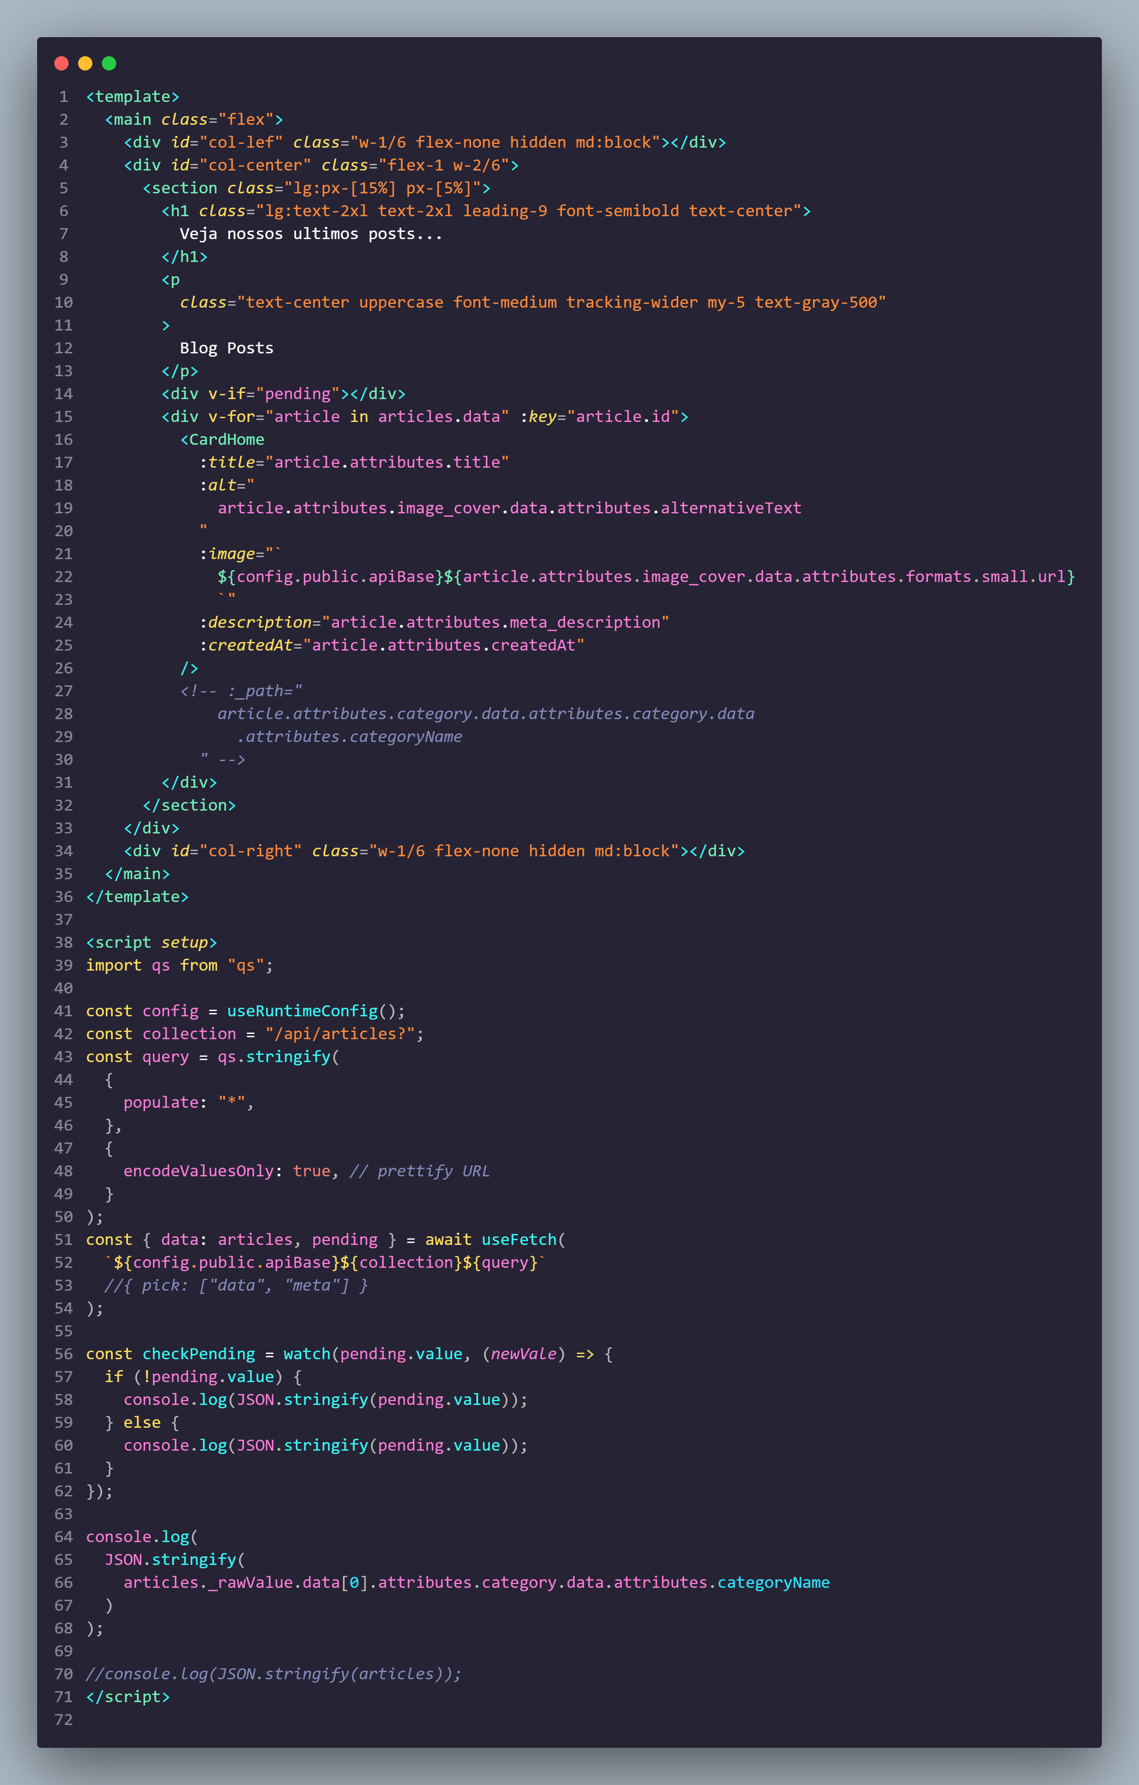Click the "} else {" line
This screenshot has width=1139, height=1785.
point(142,1423)
